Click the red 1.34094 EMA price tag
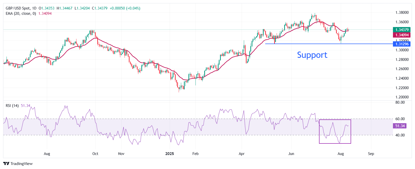The height and width of the screenshot is (169, 415). coord(402,35)
